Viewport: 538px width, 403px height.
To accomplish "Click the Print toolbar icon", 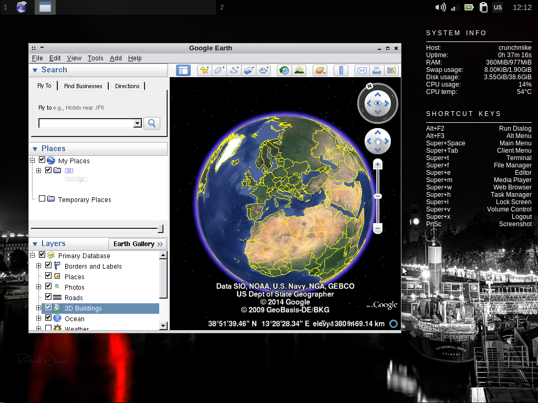I will coord(376,71).
